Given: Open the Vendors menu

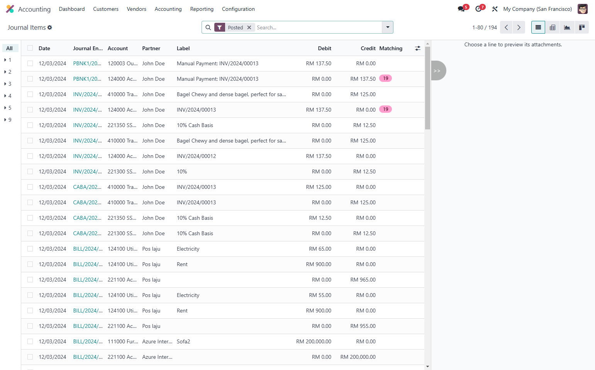Looking at the screenshot, I should [137, 9].
